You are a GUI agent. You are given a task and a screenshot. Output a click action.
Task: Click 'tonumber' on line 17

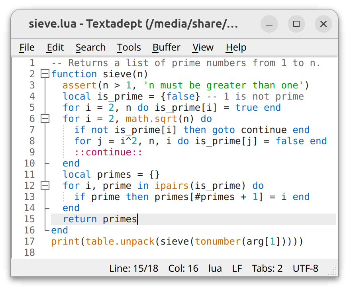(218, 241)
